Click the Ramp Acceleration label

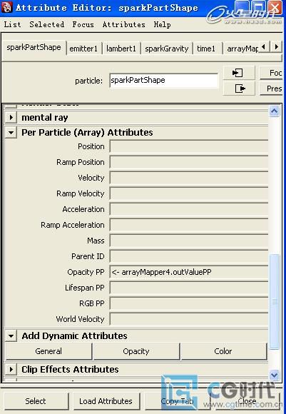click(73, 225)
